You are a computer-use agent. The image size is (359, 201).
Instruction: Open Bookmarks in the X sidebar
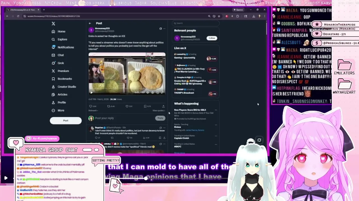coord(62,79)
